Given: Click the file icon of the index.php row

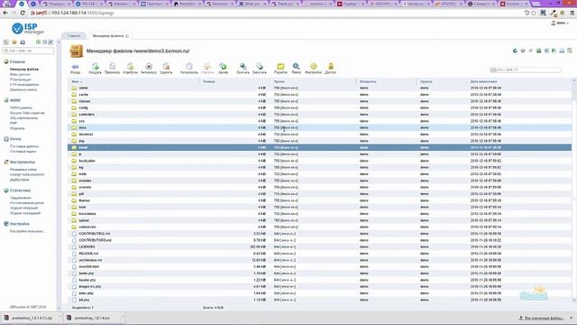Looking at the screenshot, I should [x=74, y=293].
